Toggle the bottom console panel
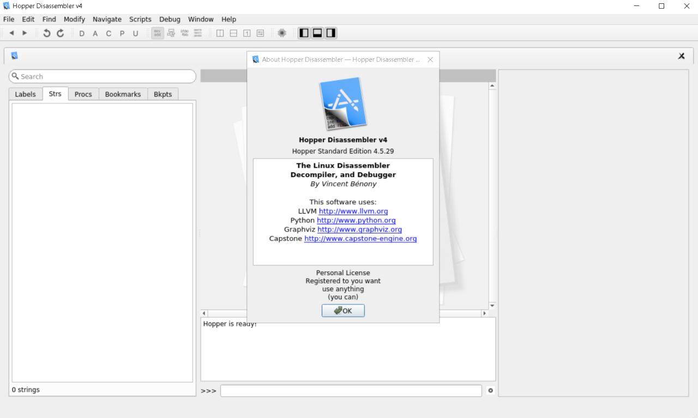The height and width of the screenshot is (418, 698). [317, 33]
